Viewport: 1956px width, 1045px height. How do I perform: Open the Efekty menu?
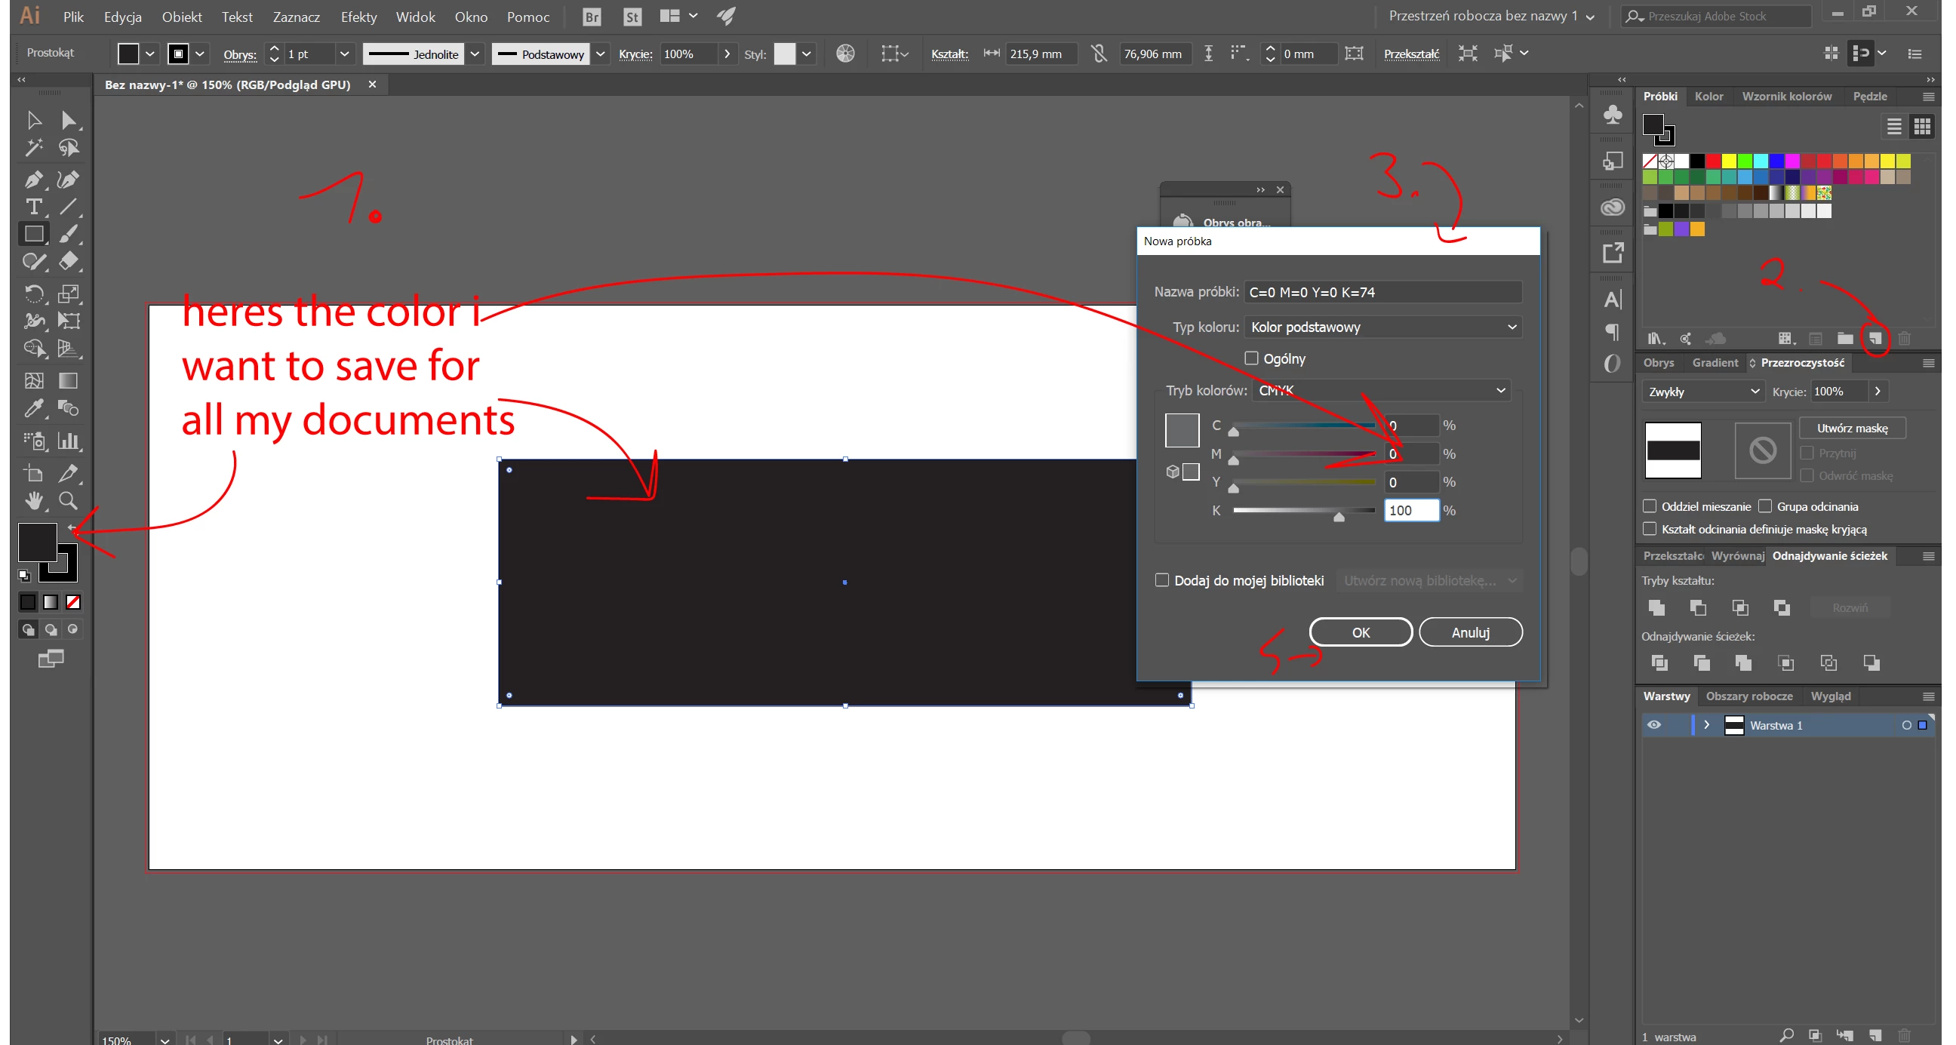pos(358,17)
